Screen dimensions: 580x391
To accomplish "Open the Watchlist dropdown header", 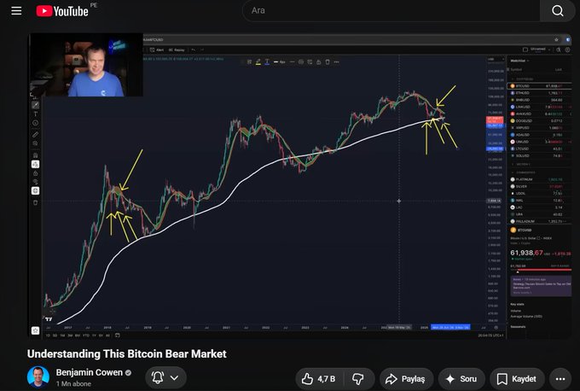I will [519, 61].
